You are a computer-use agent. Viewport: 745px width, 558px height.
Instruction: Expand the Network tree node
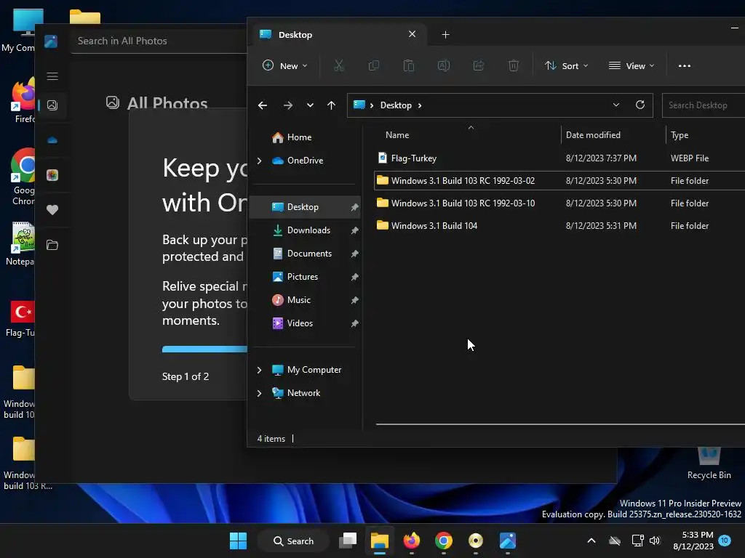coord(260,393)
